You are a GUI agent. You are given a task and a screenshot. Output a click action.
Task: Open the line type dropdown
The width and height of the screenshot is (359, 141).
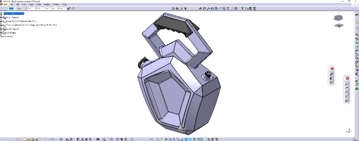click(x=40, y=9)
